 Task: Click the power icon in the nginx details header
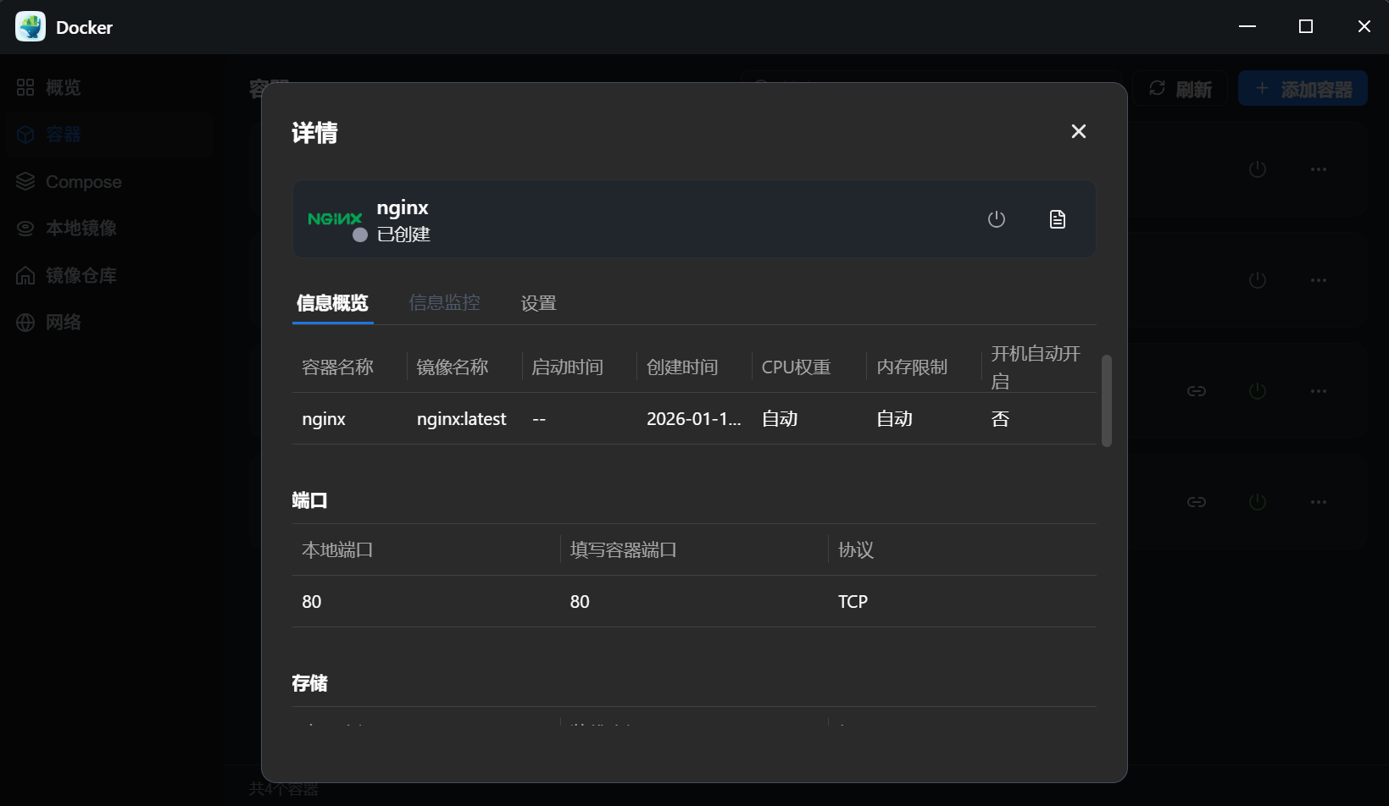coord(997,219)
